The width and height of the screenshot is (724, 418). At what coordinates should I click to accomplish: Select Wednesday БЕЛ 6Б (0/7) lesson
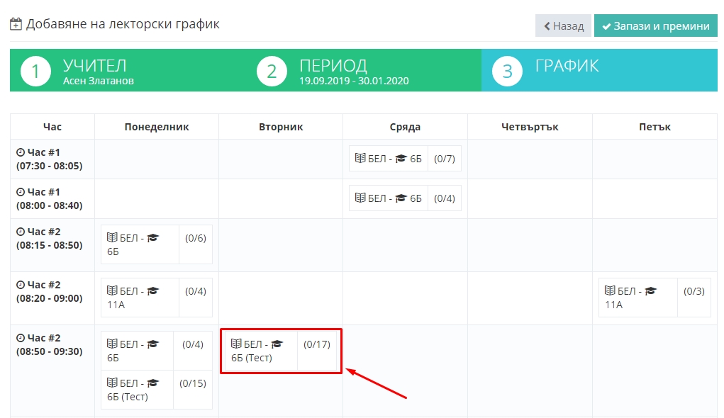tap(405, 159)
